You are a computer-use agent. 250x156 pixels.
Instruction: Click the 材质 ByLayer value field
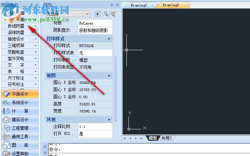click(x=95, y=23)
